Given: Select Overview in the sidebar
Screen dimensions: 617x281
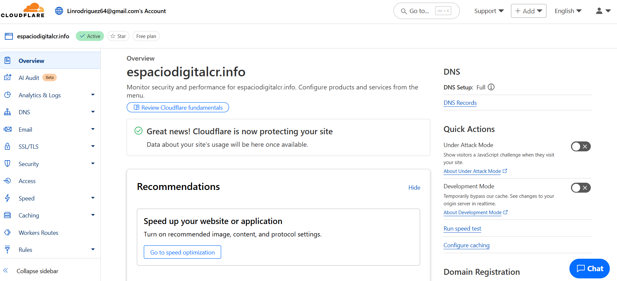Looking at the screenshot, I should (x=50, y=60).
